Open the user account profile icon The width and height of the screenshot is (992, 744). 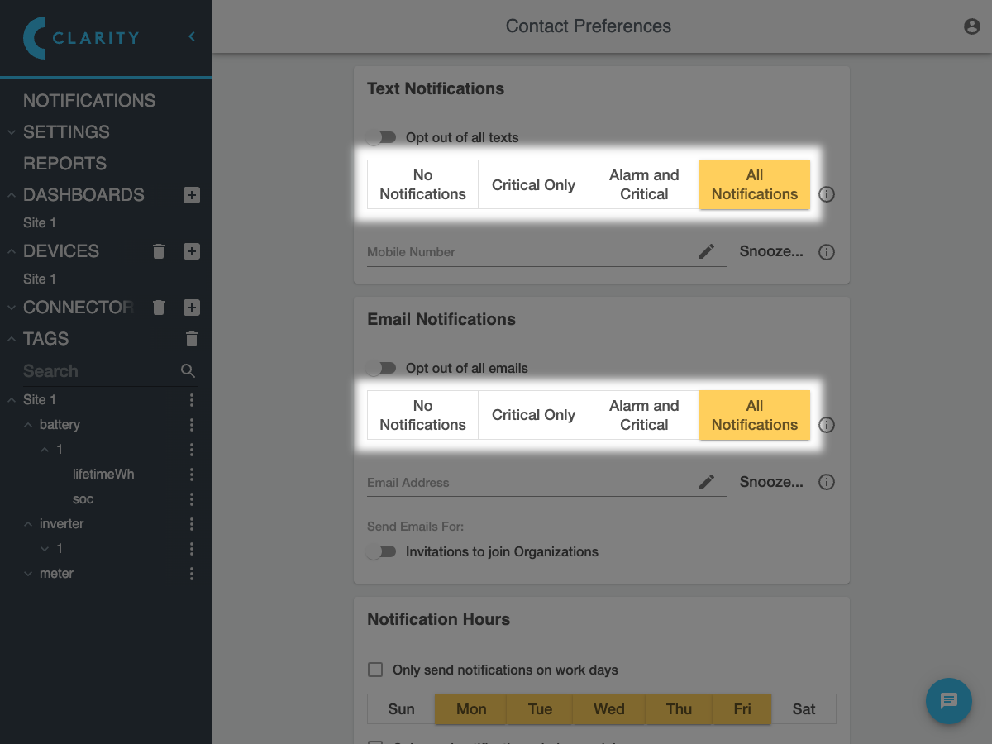tap(972, 26)
